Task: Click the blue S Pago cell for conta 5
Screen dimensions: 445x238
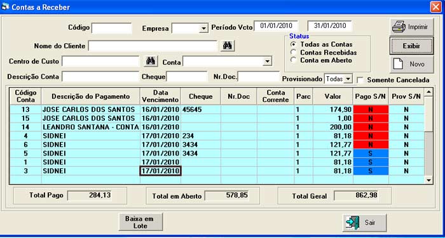Action: [x=371, y=154]
